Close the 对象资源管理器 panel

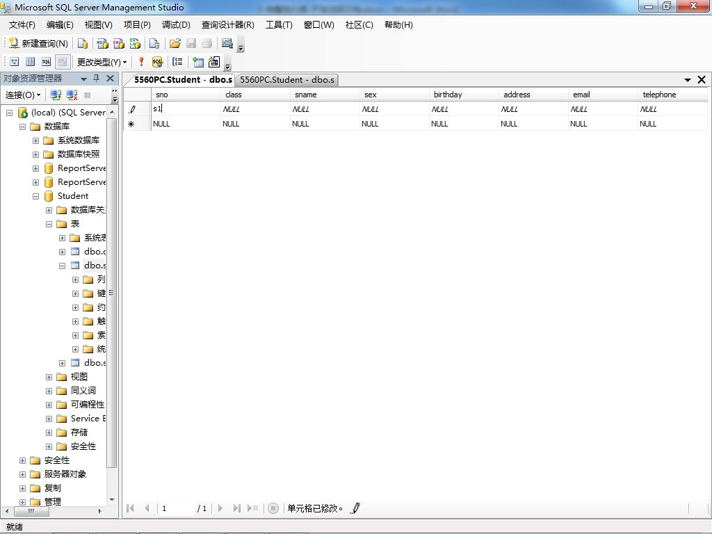coord(110,79)
